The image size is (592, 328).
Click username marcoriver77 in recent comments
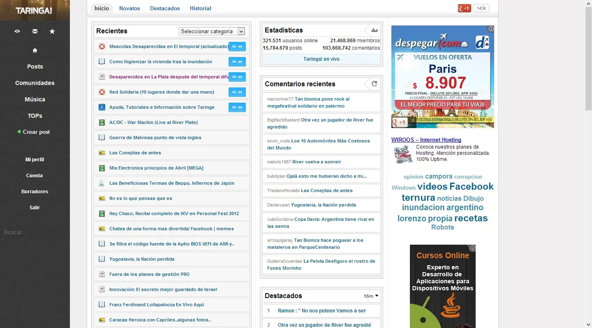click(280, 99)
